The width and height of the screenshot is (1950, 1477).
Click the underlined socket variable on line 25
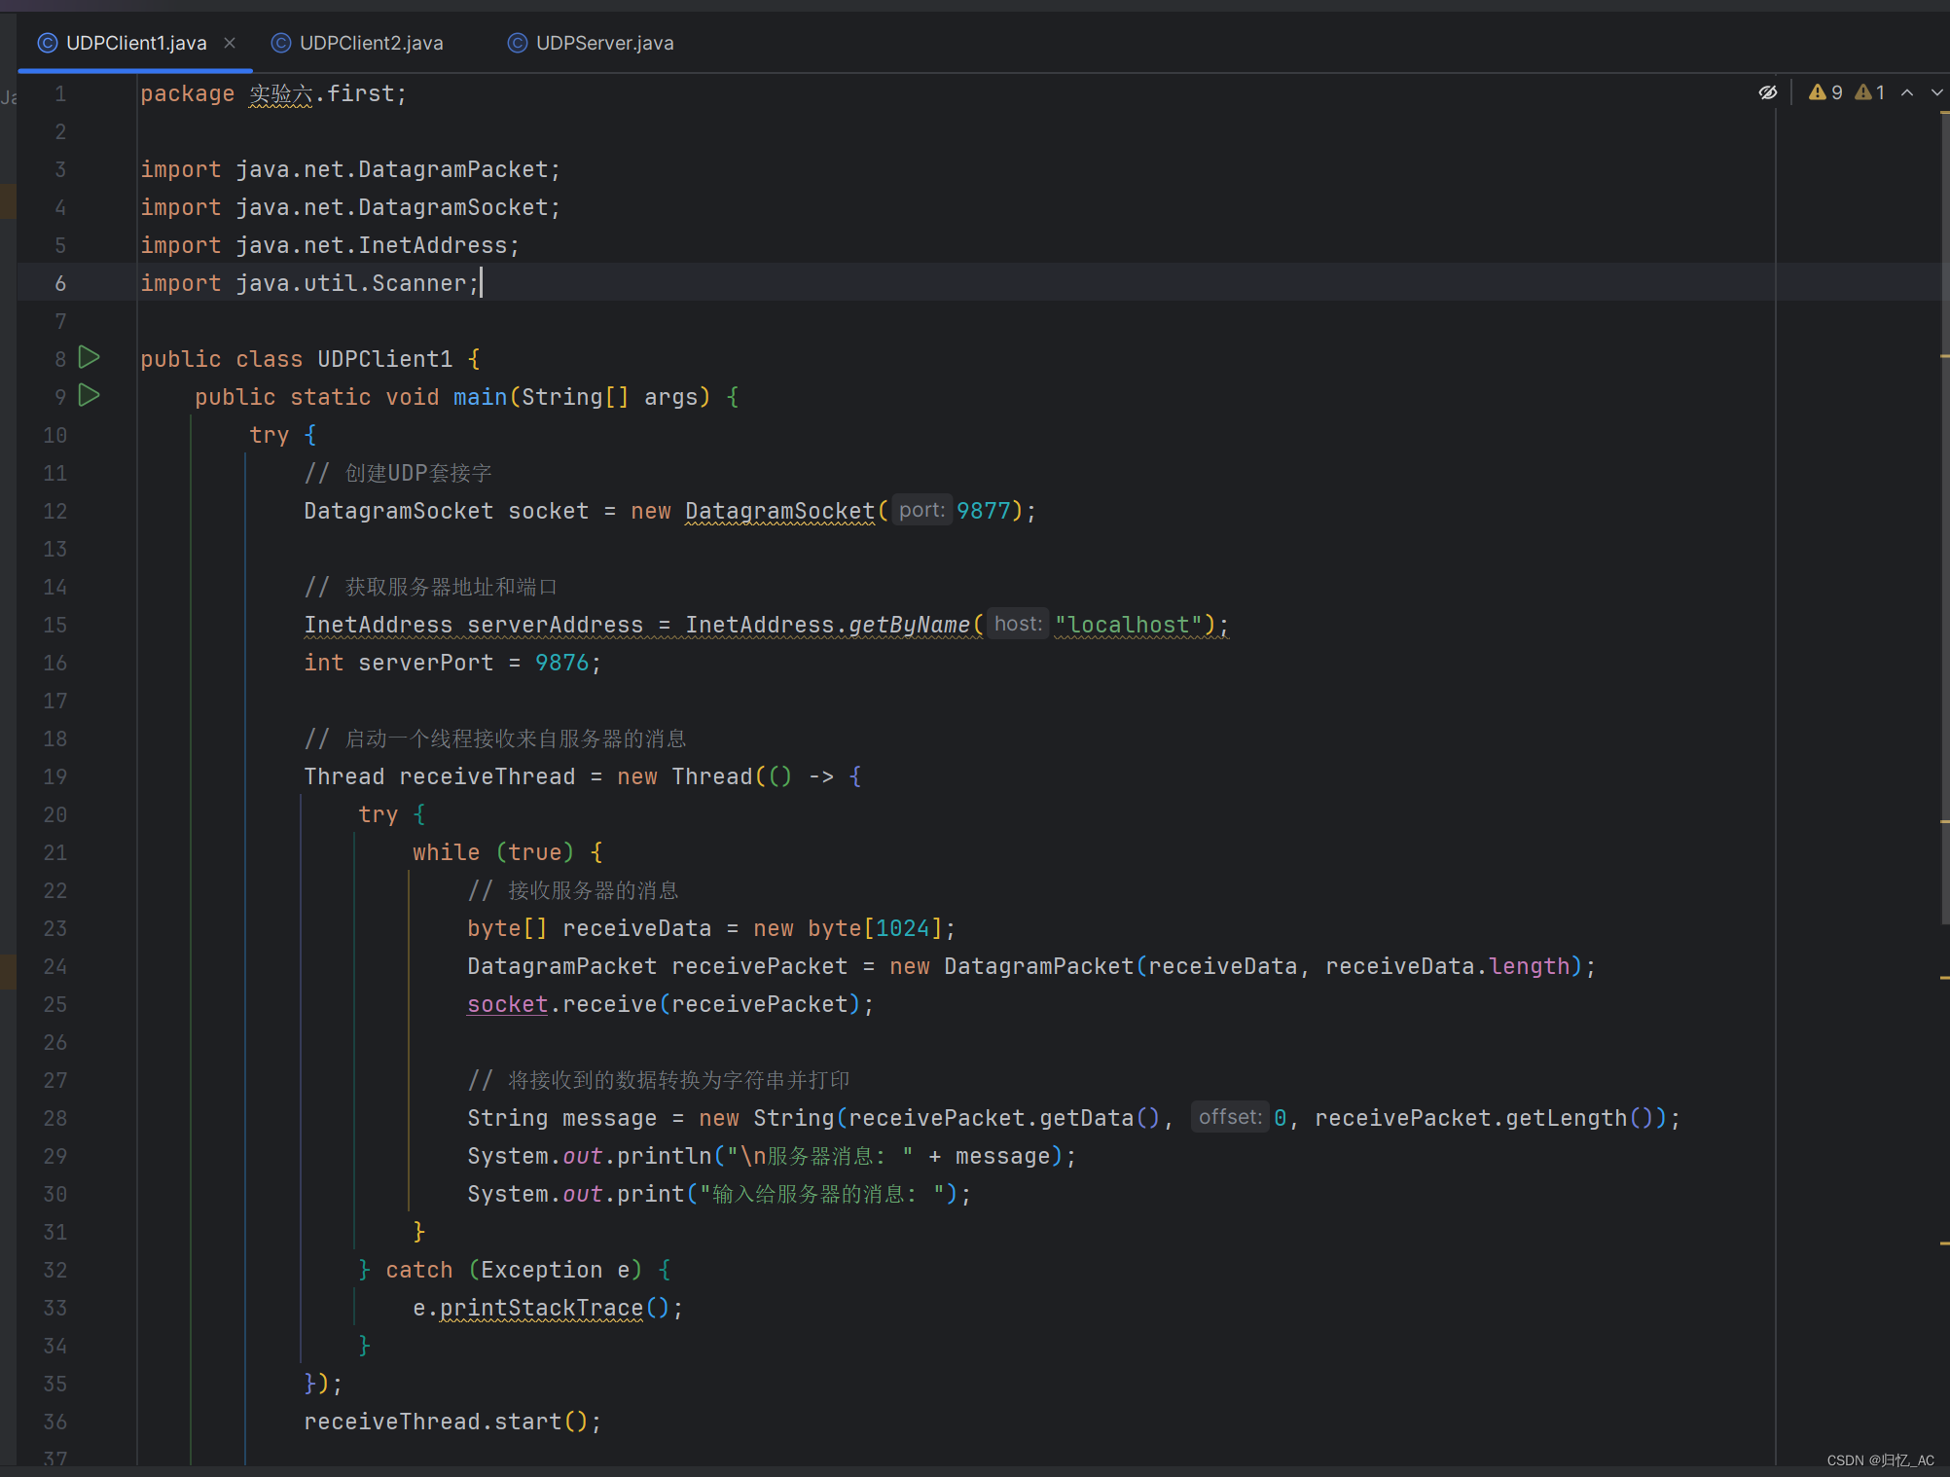point(507,1004)
